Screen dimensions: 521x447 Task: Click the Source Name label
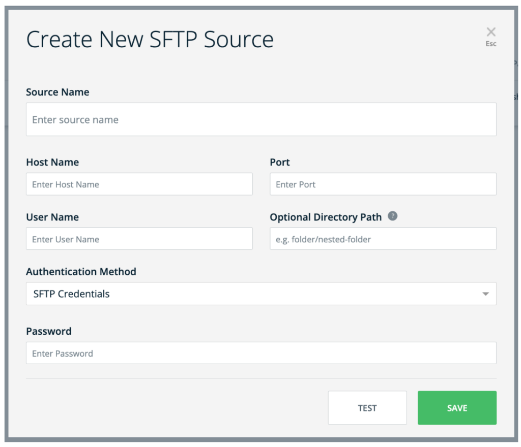click(57, 92)
